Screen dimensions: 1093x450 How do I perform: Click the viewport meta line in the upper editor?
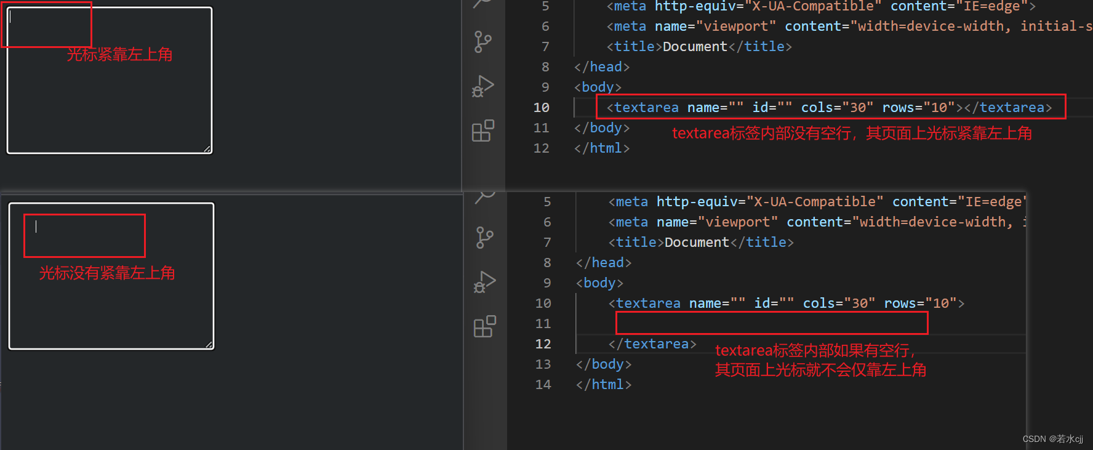[x=849, y=26]
